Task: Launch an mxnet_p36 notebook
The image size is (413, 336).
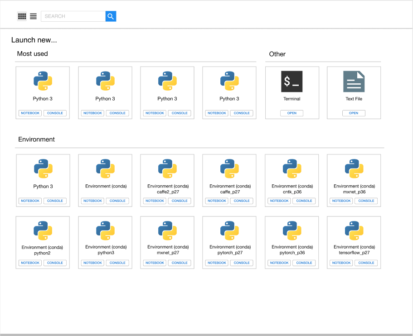Action: click(x=341, y=201)
